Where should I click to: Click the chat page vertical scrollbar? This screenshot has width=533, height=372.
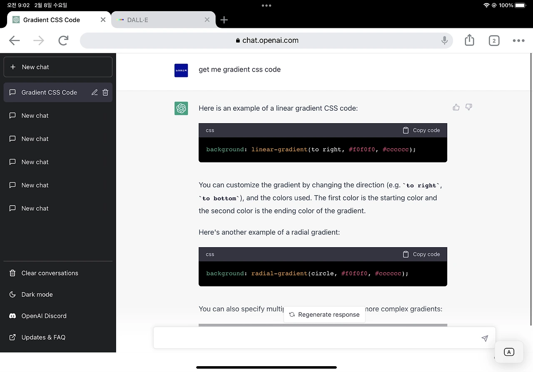point(531,189)
